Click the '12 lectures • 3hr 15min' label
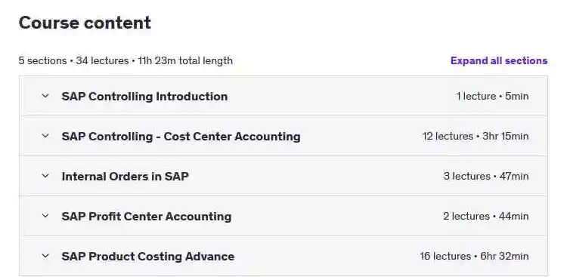This screenshot has width=570, height=277. [476, 136]
